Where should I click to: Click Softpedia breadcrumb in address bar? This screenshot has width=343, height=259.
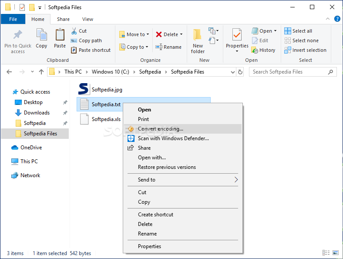(150, 72)
